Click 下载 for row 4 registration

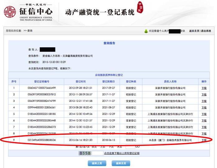click(x=204, y=108)
